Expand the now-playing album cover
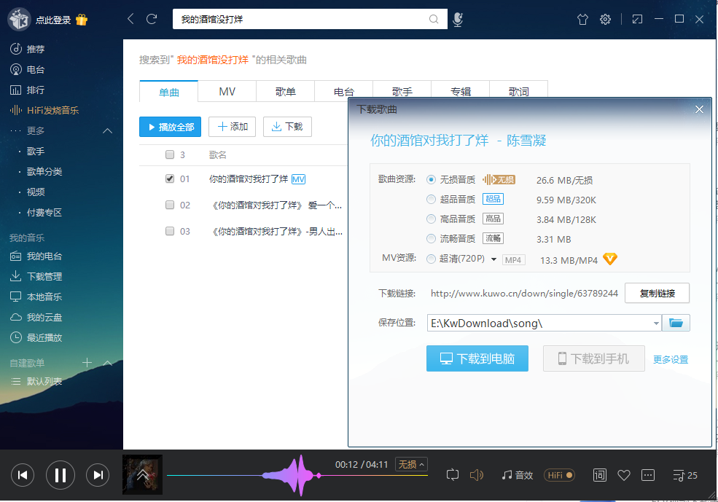 [x=142, y=474]
